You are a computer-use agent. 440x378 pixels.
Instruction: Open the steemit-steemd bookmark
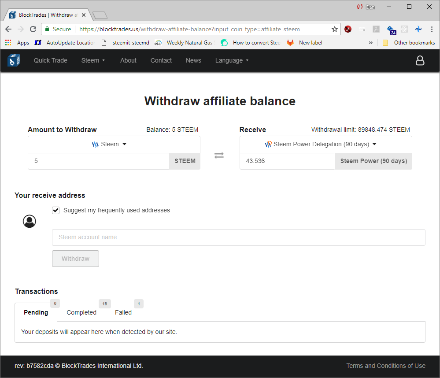126,43
